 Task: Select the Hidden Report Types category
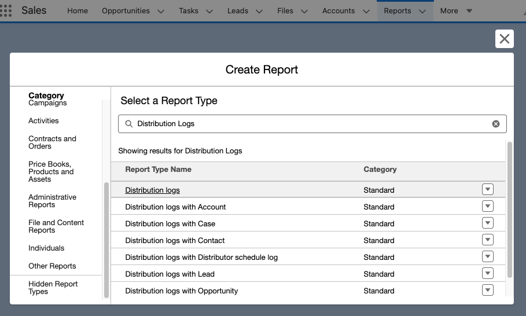(53, 288)
